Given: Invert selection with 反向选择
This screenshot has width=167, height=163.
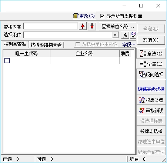Looking at the screenshot, I should 151,74.
